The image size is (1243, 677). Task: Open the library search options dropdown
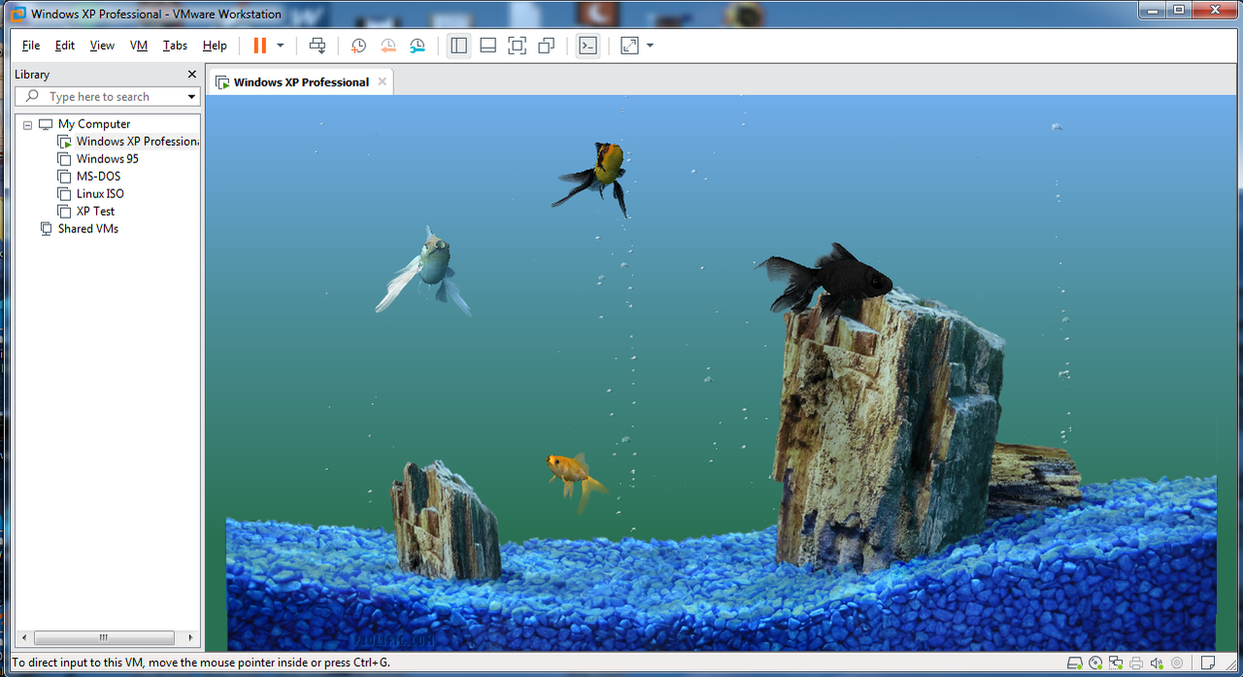point(191,97)
